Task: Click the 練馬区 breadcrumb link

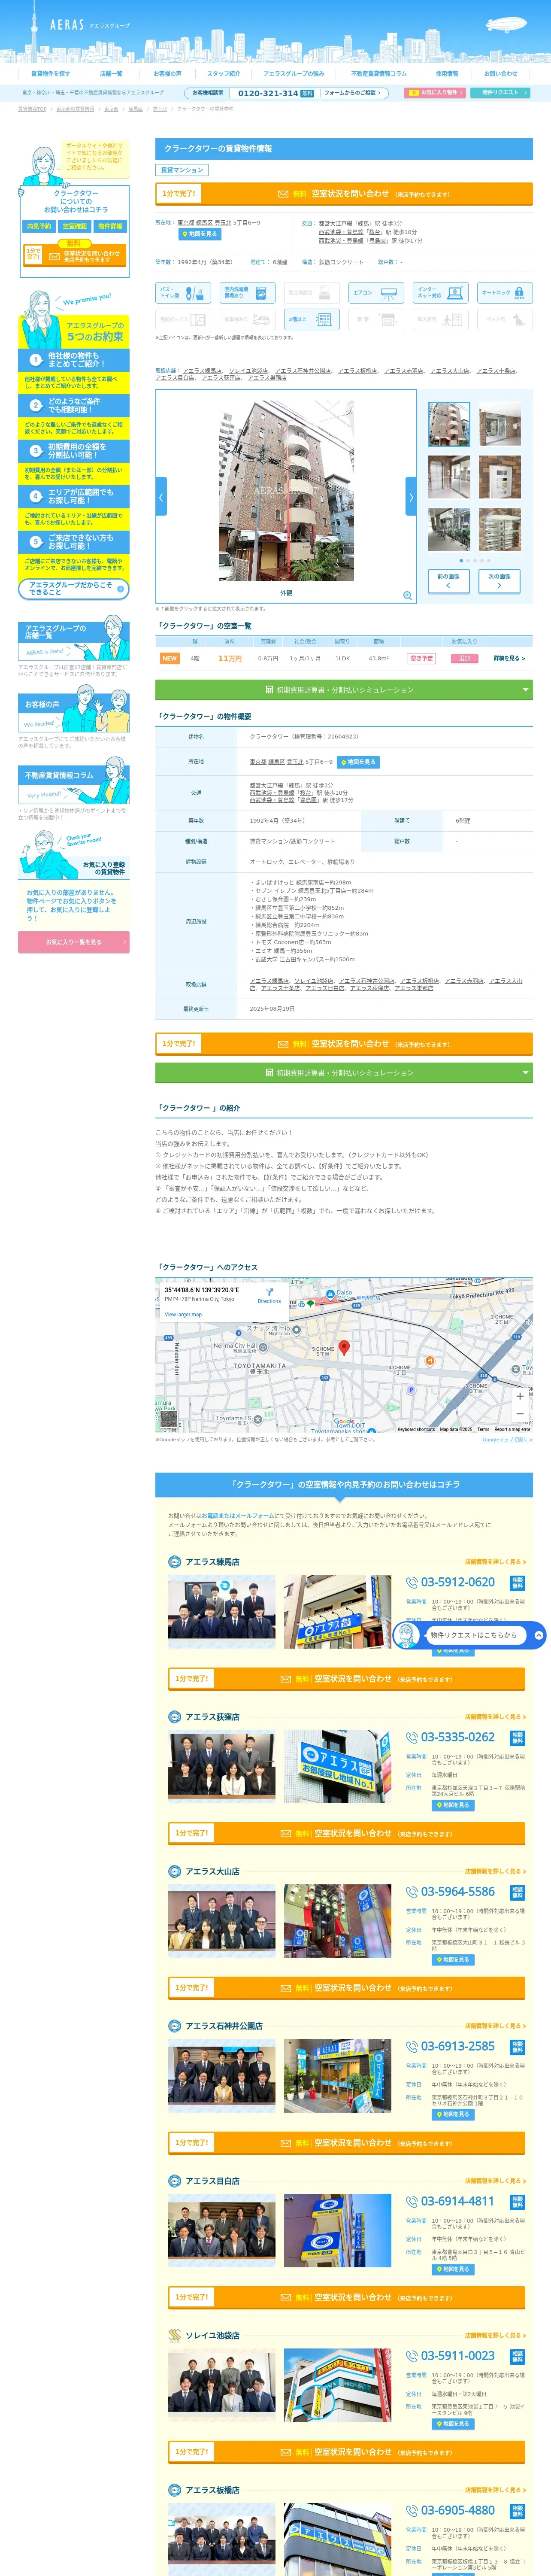Action: [135, 109]
